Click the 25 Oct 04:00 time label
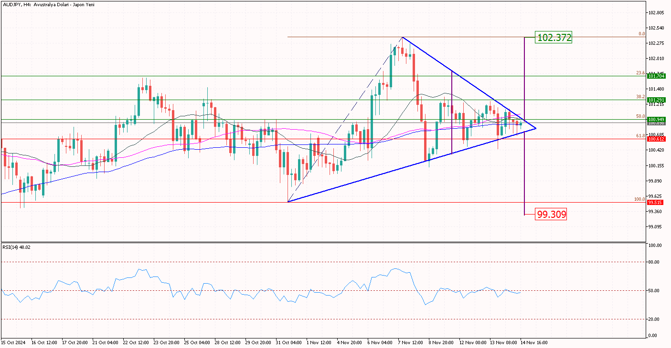This screenshot has width=671, height=348. pos(198,342)
